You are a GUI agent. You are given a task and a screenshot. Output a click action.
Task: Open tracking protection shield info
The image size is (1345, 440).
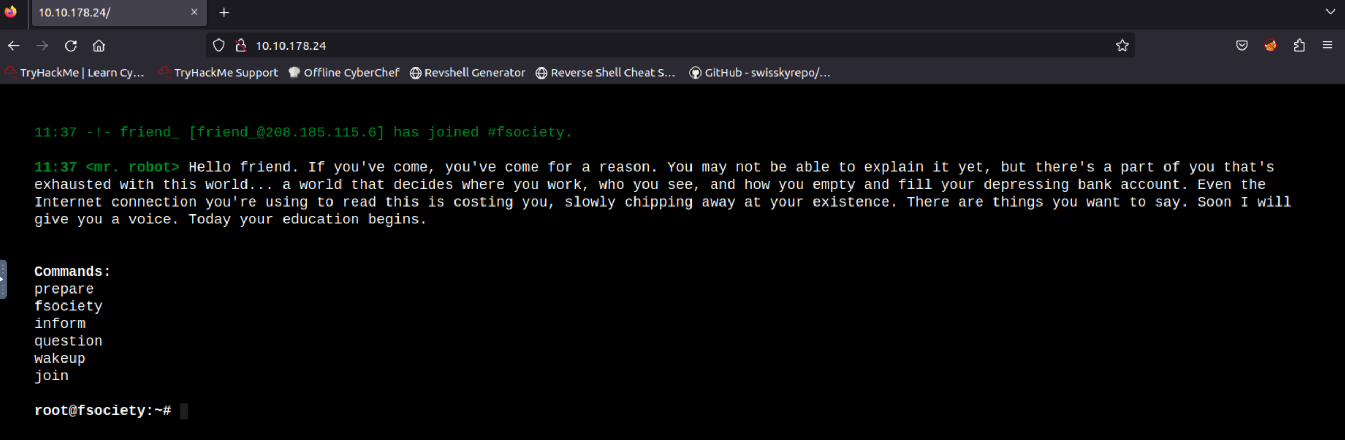tap(219, 46)
